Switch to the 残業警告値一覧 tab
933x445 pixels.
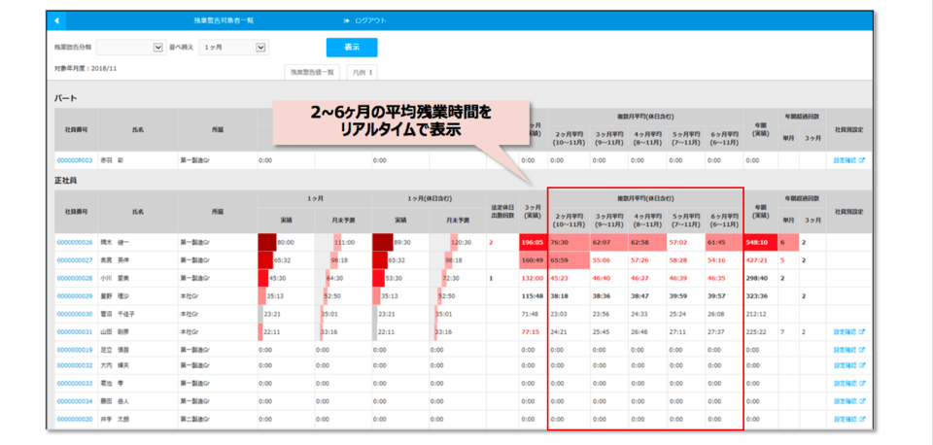point(311,72)
